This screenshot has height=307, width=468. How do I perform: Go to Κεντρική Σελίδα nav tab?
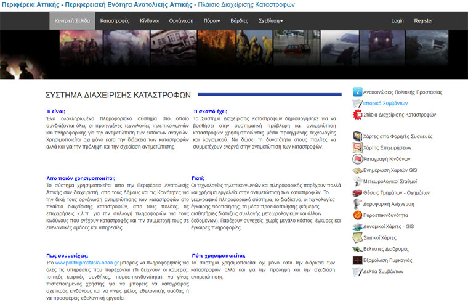click(x=72, y=21)
